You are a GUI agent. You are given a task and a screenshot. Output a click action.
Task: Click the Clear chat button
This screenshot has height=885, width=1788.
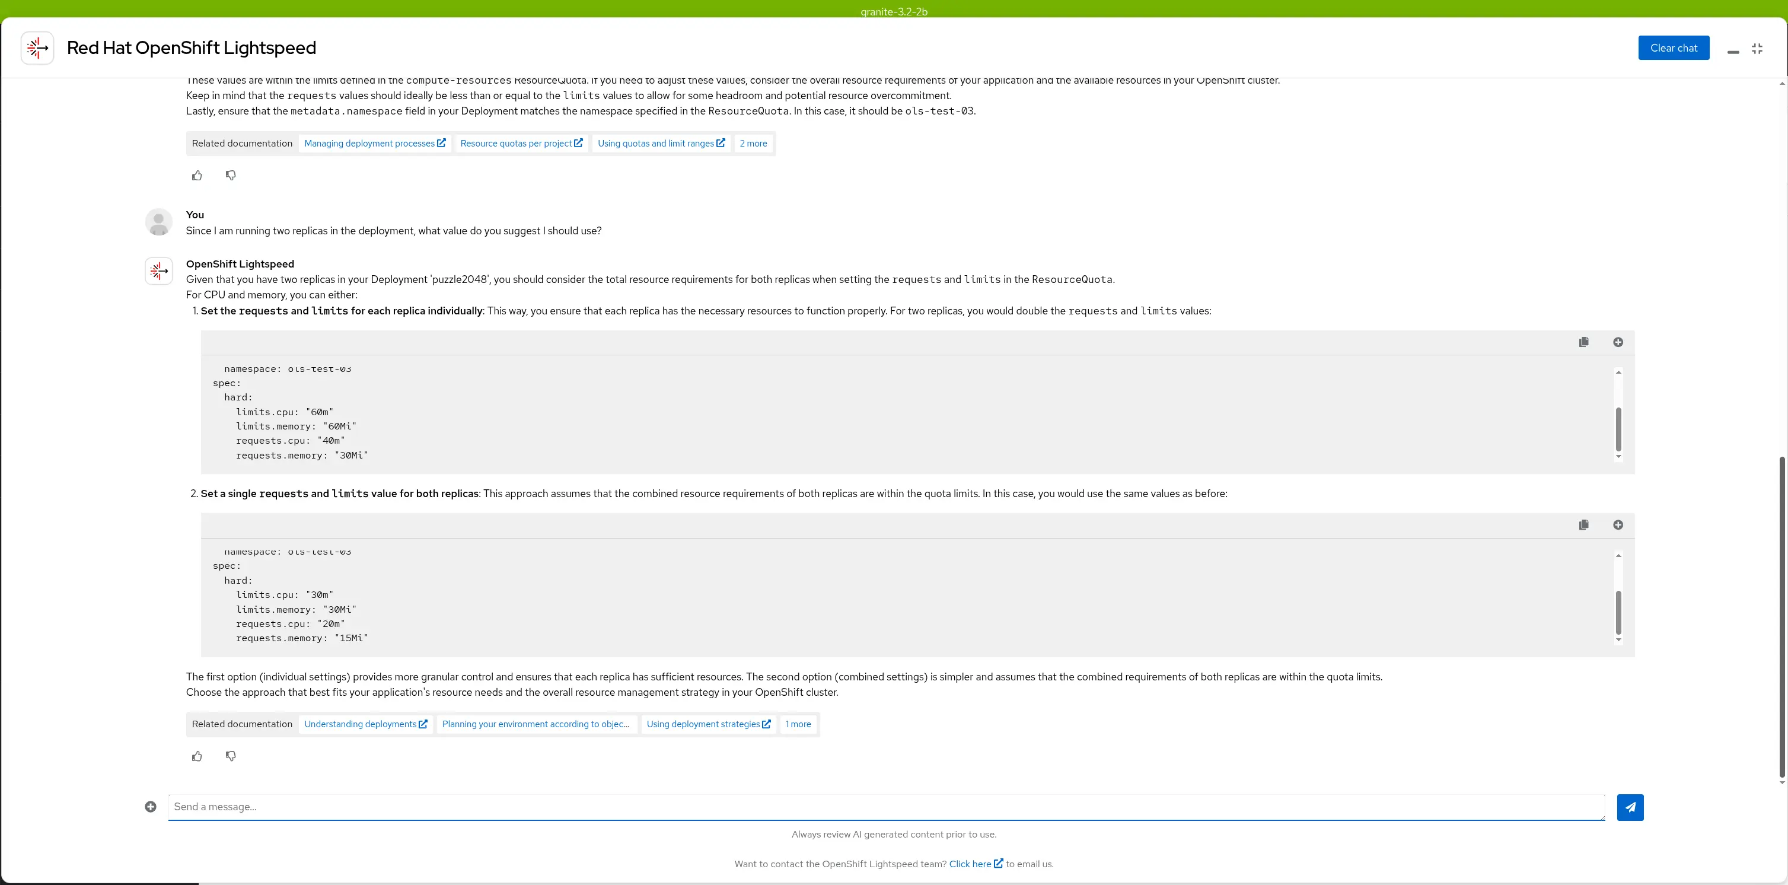pyautogui.click(x=1674, y=48)
